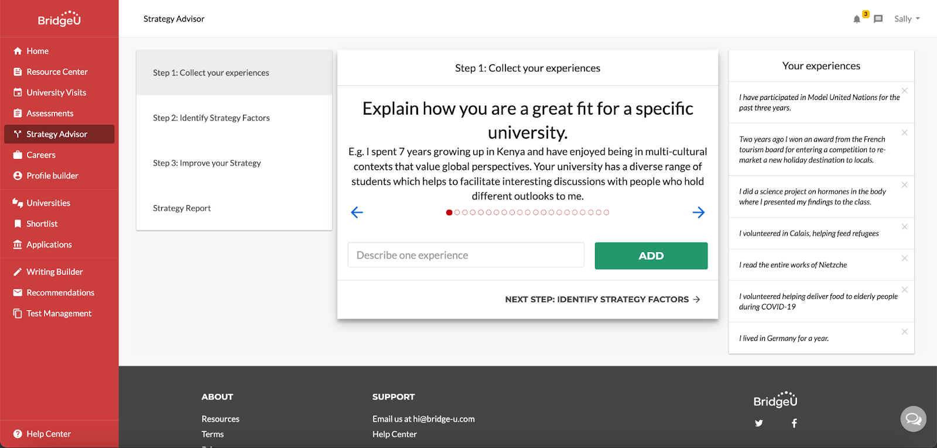Open Profile builder
Viewport: 937px width, 448px height.
point(59,175)
